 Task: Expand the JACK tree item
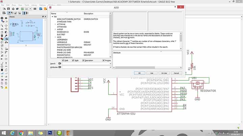pos(55,37)
